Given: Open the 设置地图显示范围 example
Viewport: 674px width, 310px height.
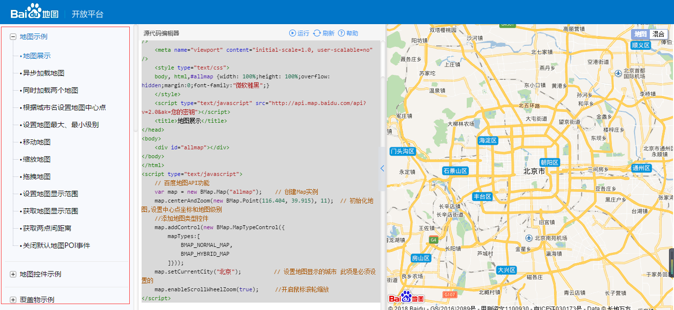Looking at the screenshot, I should 50,194.
